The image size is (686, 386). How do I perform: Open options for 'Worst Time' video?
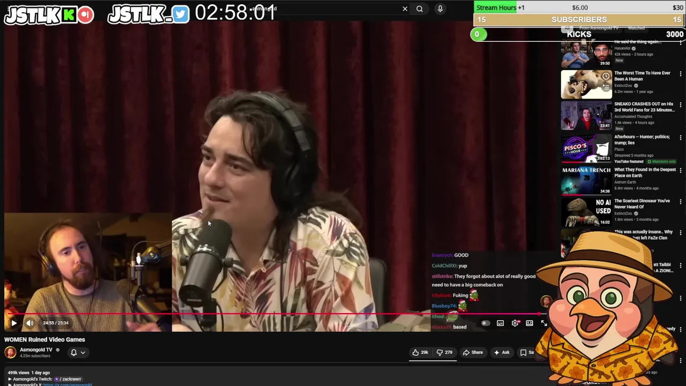(x=681, y=74)
